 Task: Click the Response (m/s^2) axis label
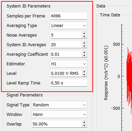106,73
